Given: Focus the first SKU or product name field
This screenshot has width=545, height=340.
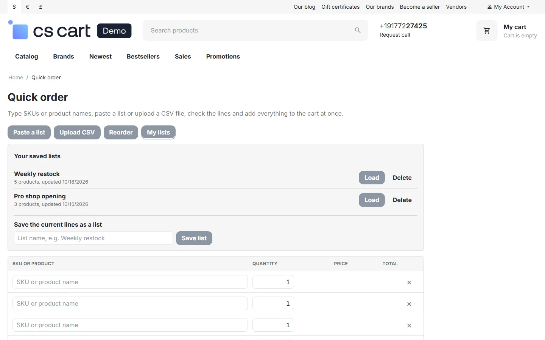Looking at the screenshot, I should click(x=130, y=282).
